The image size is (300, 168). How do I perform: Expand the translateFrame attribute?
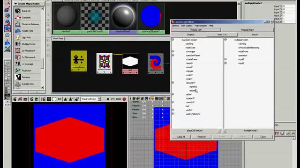(x=173, y=55)
